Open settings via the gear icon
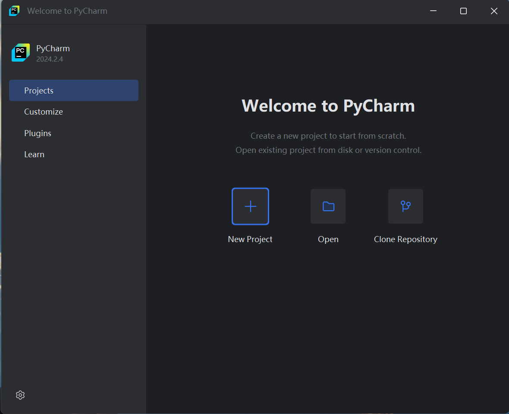 [x=20, y=395]
